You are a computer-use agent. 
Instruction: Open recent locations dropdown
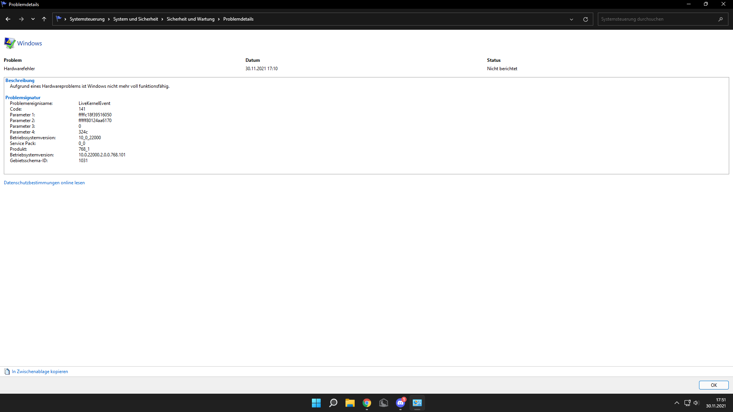click(x=33, y=19)
